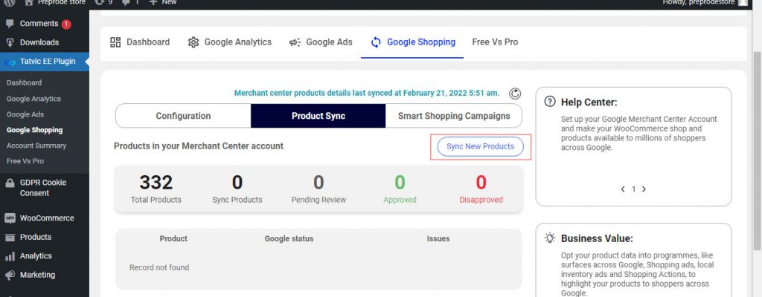Open Google Ads submenu link in sidebar

click(x=25, y=114)
